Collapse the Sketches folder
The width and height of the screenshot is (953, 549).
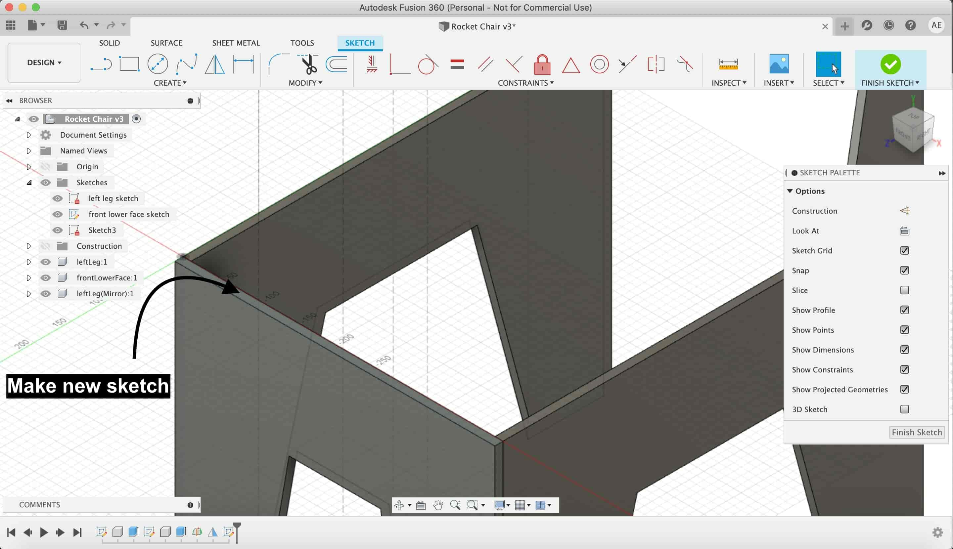click(x=29, y=183)
